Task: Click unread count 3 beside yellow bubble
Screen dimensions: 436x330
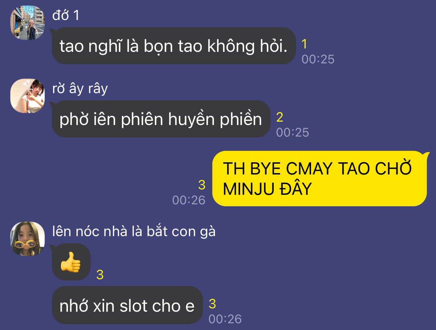Action: pyautogui.click(x=202, y=185)
